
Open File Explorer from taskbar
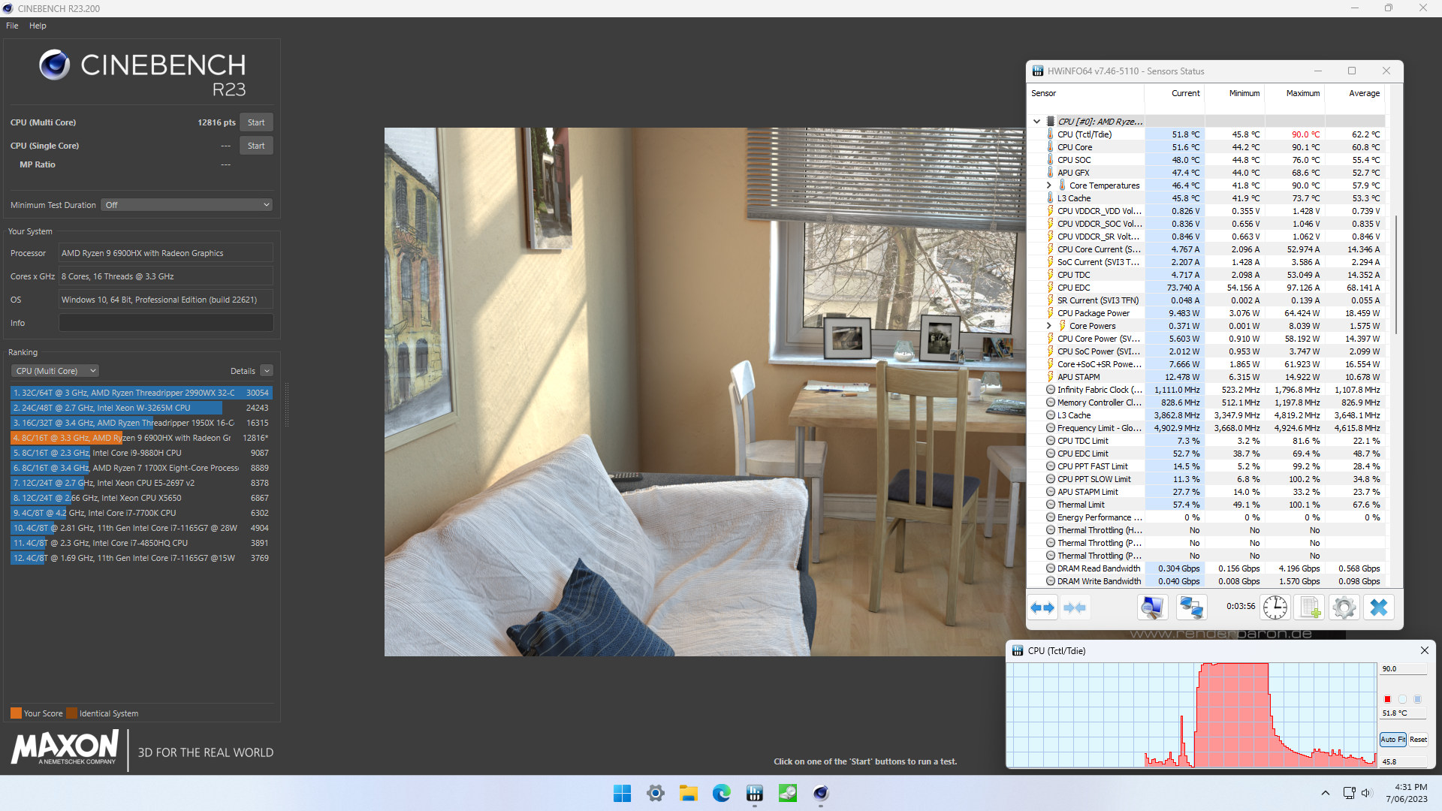pyautogui.click(x=689, y=793)
